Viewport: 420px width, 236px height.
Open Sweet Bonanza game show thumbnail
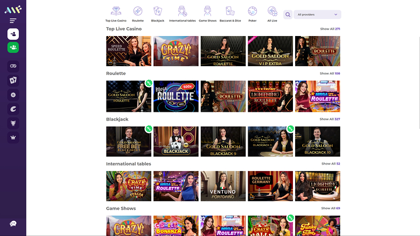click(x=176, y=226)
